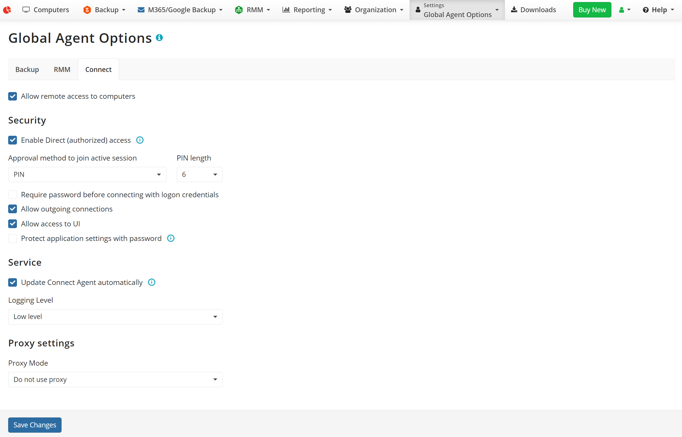Image resolution: width=682 pixels, height=437 pixels.
Task: Toggle Update Connect Agent automatically
Action: point(13,283)
